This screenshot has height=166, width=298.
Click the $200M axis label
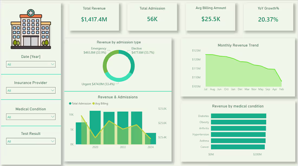point(257,154)
